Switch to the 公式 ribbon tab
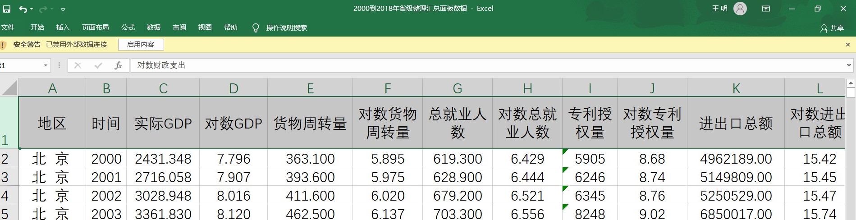Image resolution: width=856 pixels, height=220 pixels. pyautogui.click(x=128, y=27)
